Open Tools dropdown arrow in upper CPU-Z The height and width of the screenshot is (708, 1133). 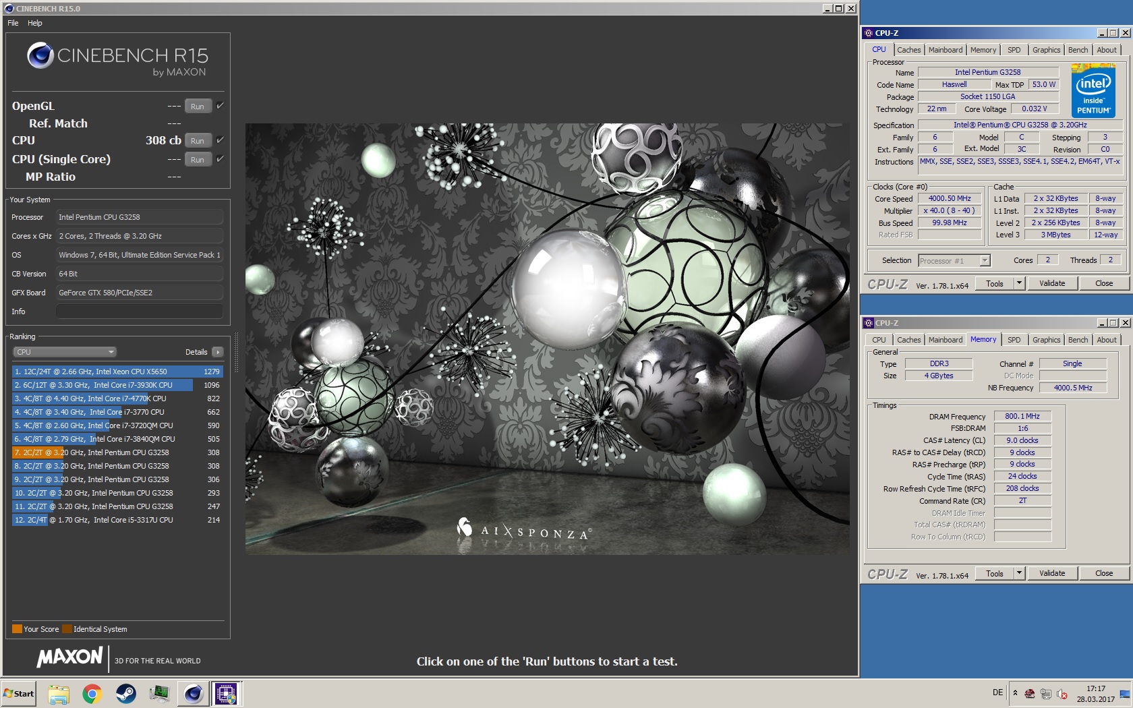(x=1019, y=284)
